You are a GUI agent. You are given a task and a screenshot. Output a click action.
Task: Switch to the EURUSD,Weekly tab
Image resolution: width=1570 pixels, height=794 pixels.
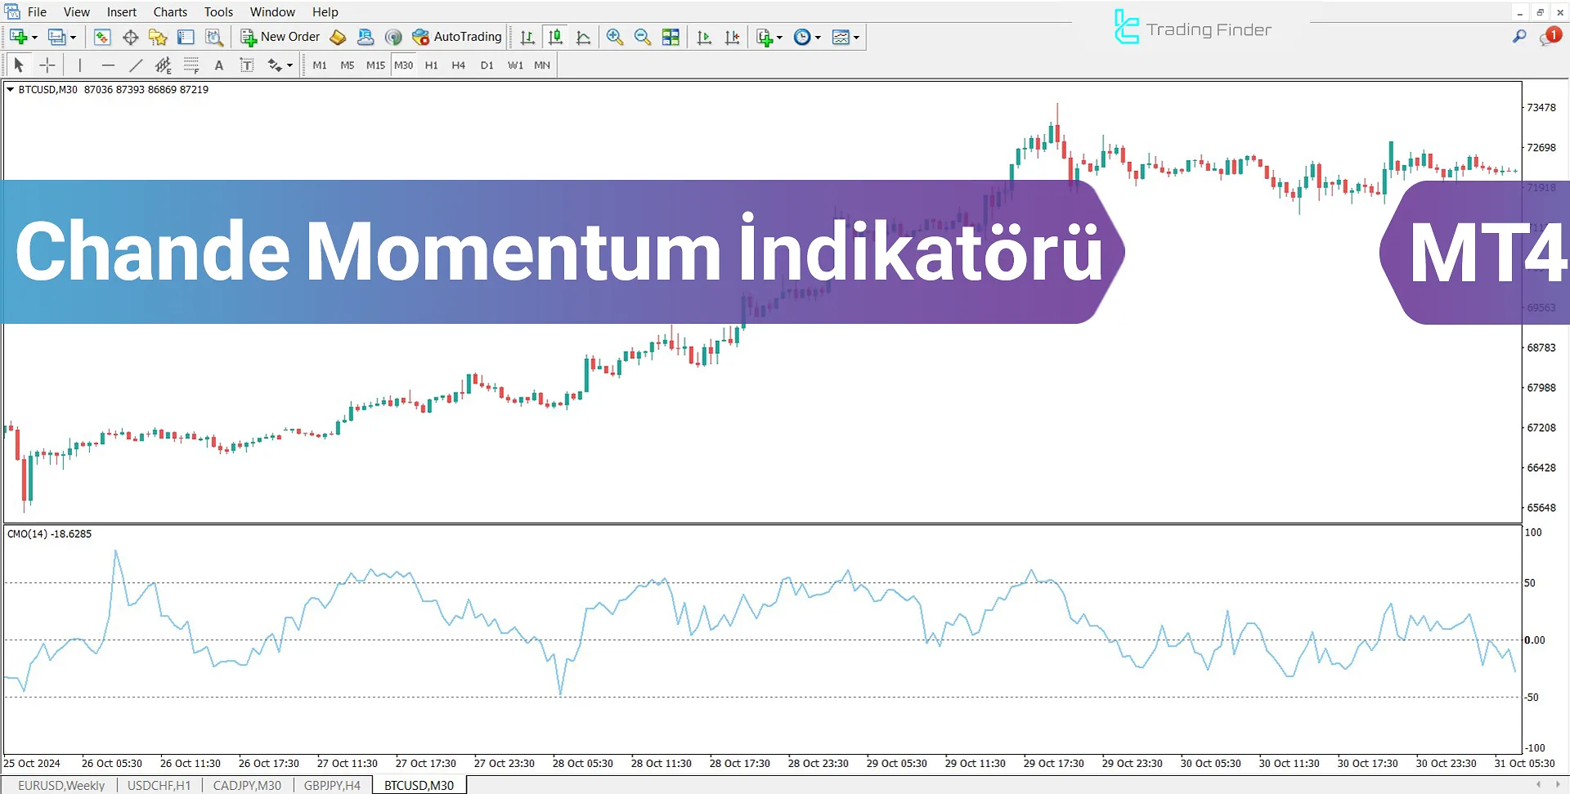coord(61,785)
